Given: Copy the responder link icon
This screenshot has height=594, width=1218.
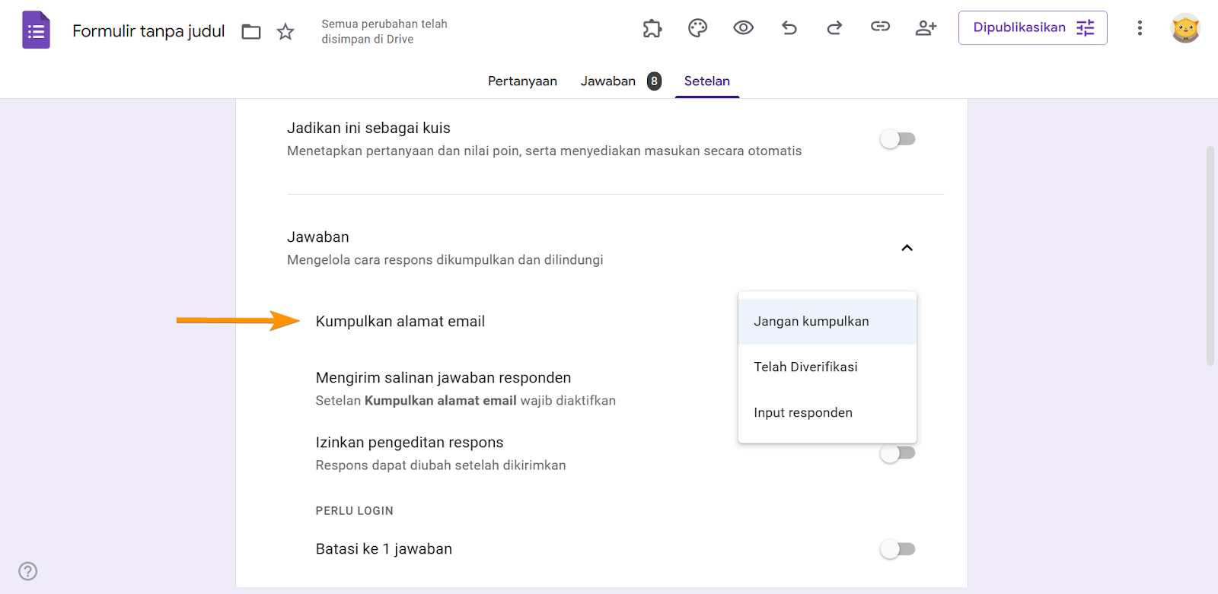Looking at the screenshot, I should pos(880,27).
